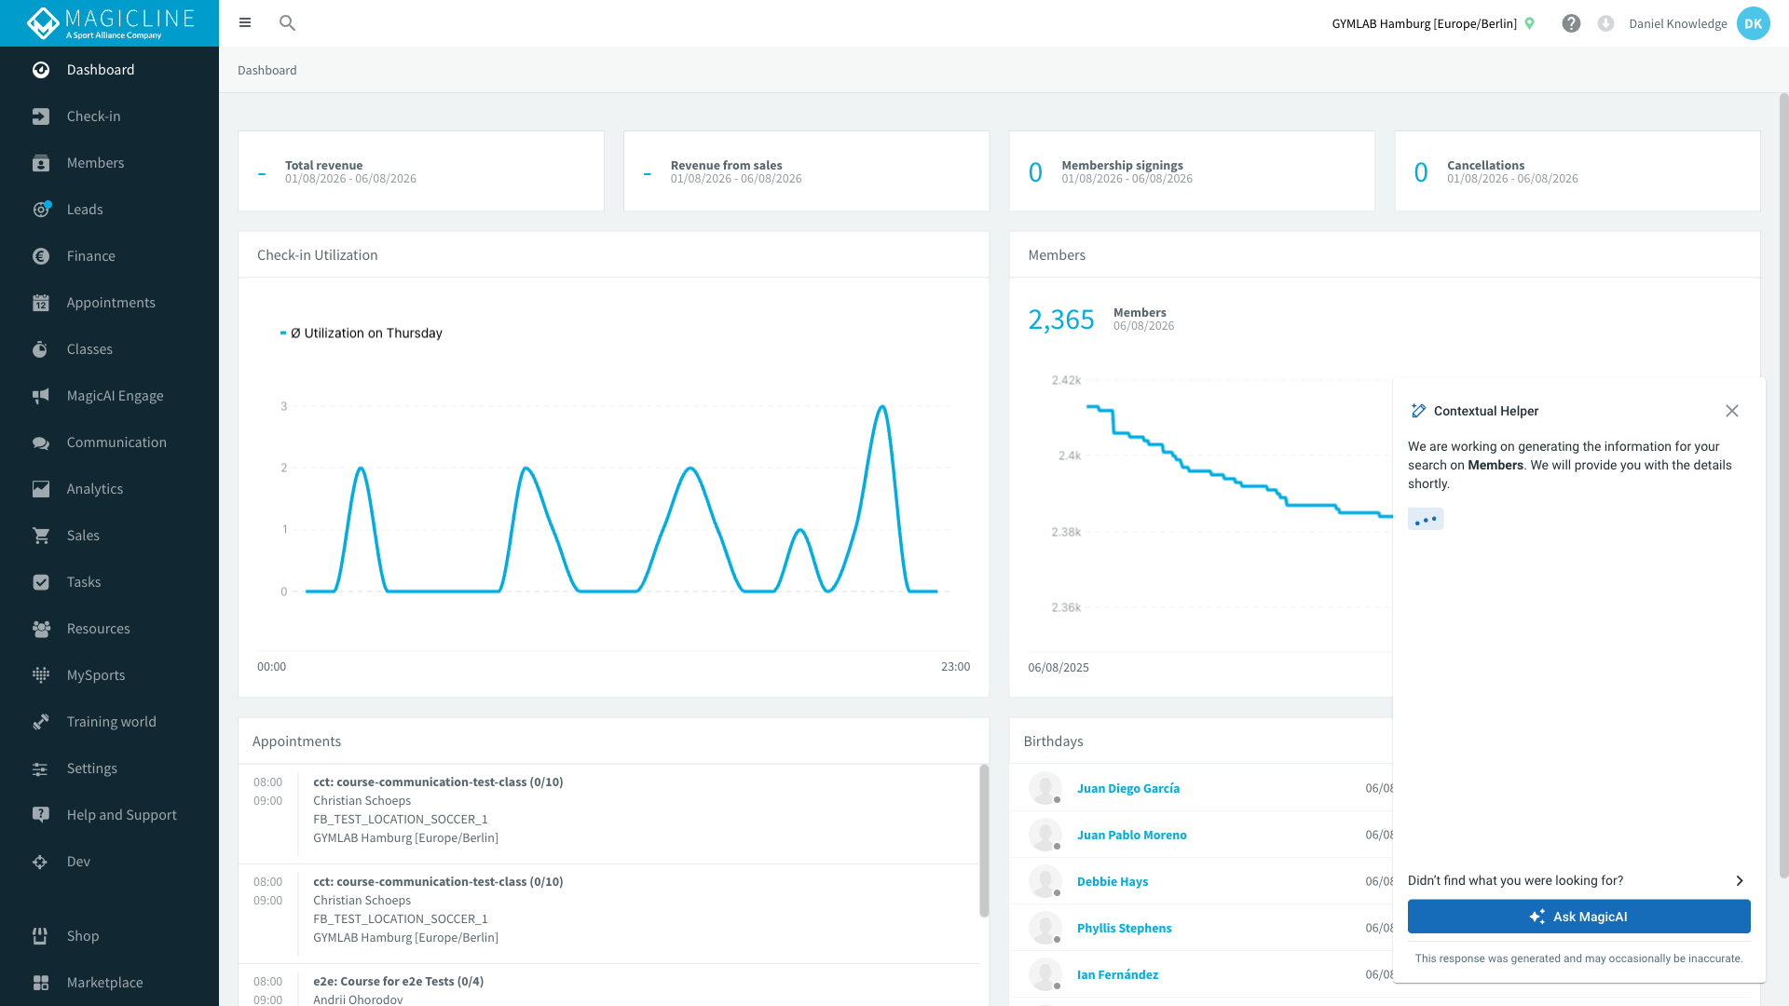This screenshot has height=1006, width=1789.
Task: Open the Membership signings card
Action: (x=1192, y=171)
